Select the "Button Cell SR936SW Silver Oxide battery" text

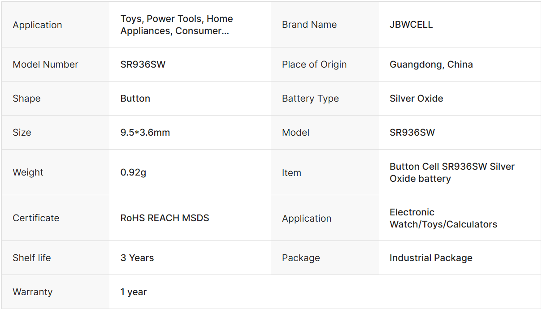pos(451,172)
